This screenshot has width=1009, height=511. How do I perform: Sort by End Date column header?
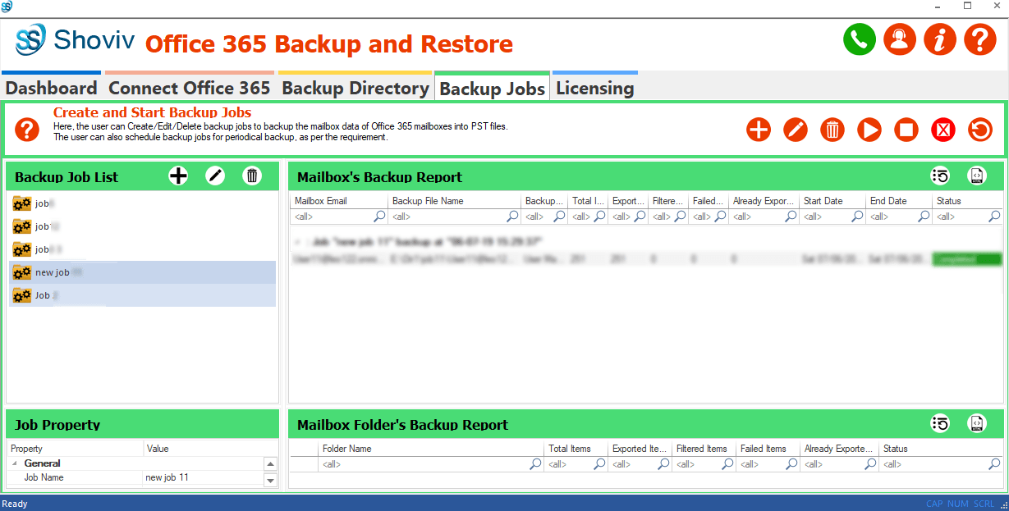pyautogui.click(x=899, y=201)
